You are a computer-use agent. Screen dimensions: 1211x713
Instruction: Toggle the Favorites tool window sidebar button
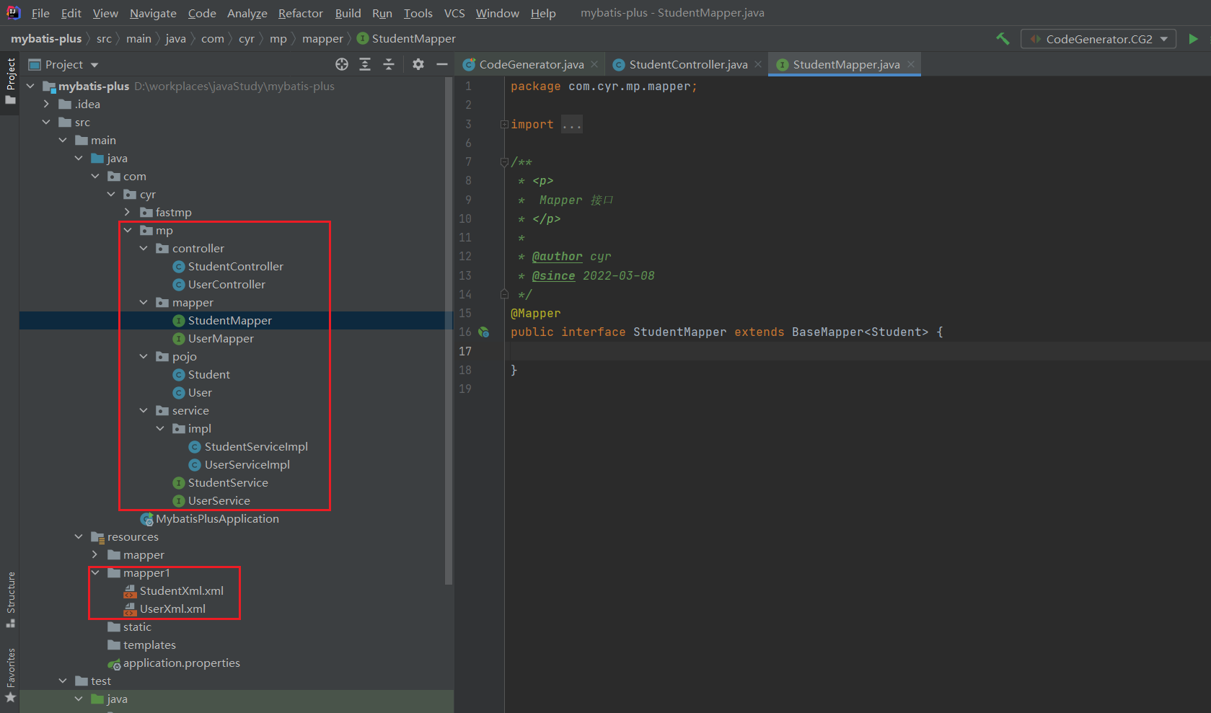pyautogui.click(x=10, y=676)
